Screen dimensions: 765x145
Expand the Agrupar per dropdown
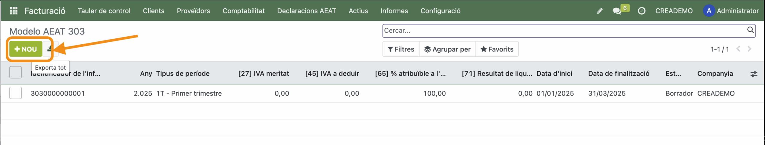(x=447, y=49)
